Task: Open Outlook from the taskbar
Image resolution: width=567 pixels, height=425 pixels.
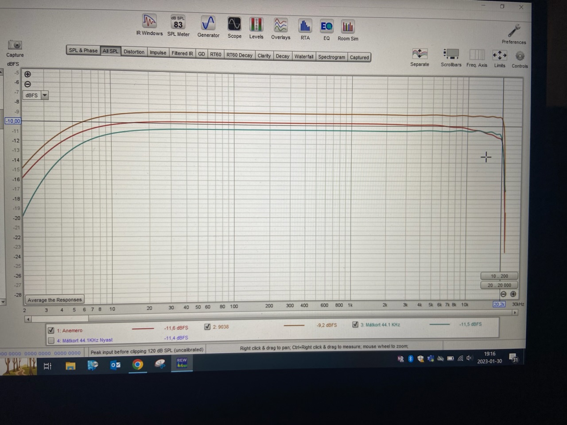Action: pyautogui.click(x=115, y=365)
